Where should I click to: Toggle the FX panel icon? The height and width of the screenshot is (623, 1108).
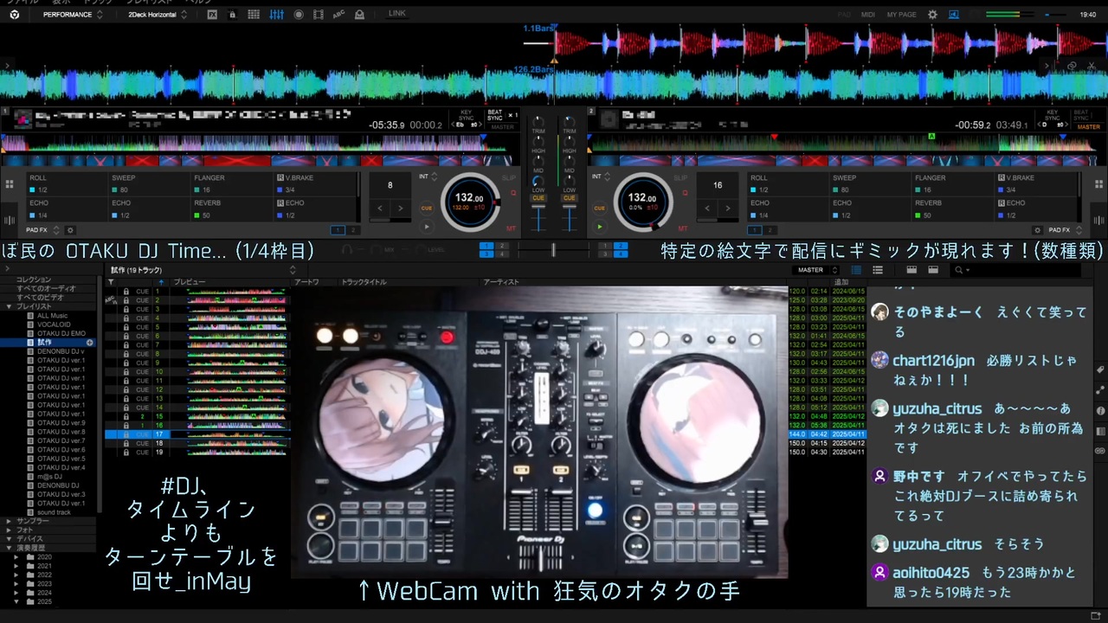tap(212, 15)
